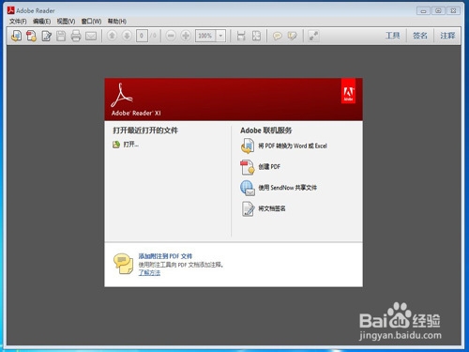The height and width of the screenshot is (352, 469).
Task: Click the Adobe Reader title bar icon
Action: click(x=11, y=10)
